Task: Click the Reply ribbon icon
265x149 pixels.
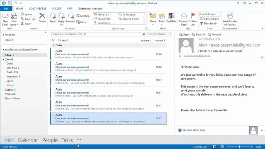Action: click(x=53, y=18)
